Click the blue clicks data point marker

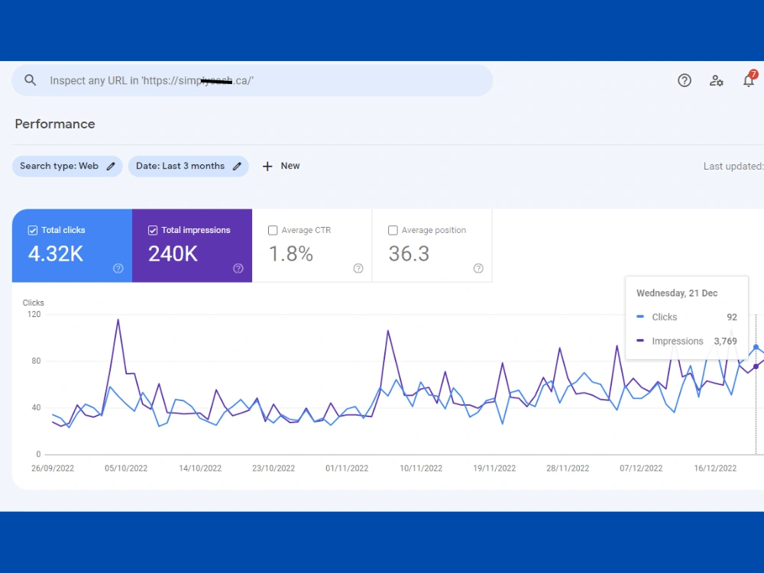pyautogui.click(x=756, y=347)
